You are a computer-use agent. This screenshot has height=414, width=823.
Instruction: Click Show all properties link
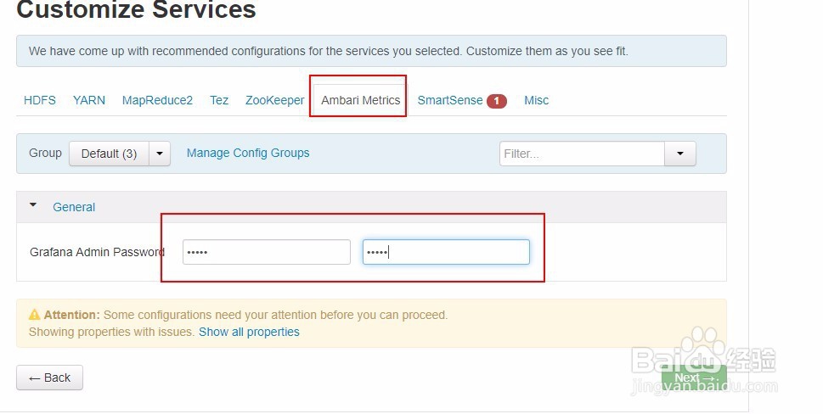point(249,332)
